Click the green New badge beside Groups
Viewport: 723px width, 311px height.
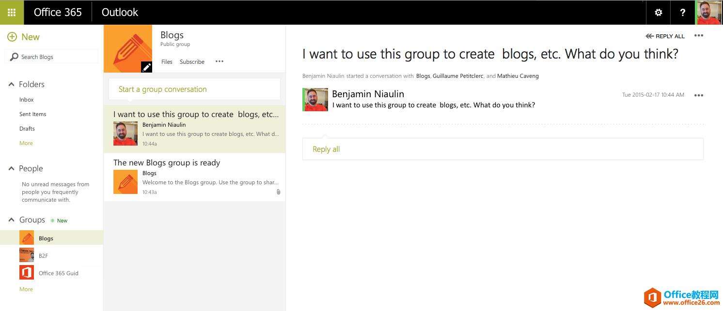(x=59, y=221)
